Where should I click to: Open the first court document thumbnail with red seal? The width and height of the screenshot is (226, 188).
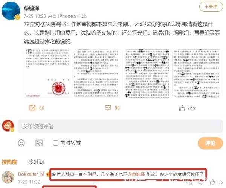pos(48,73)
